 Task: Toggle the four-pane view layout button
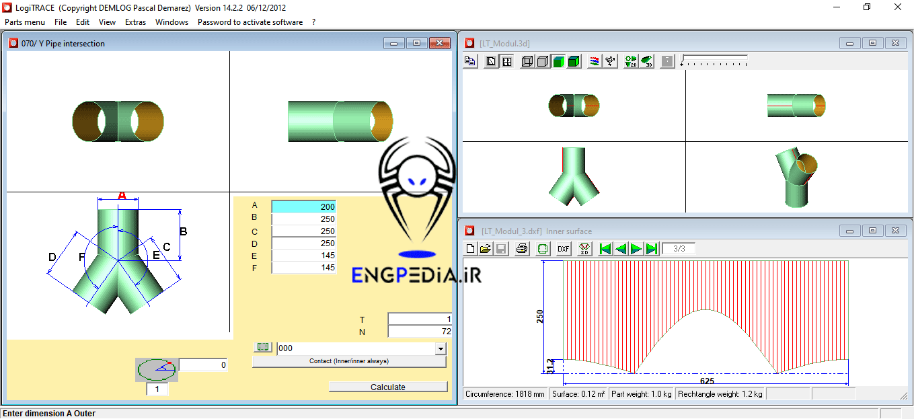pos(506,62)
